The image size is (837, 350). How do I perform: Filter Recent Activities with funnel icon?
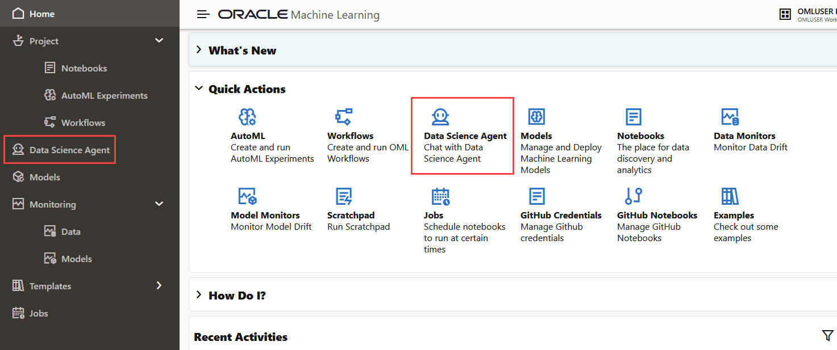tap(828, 336)
